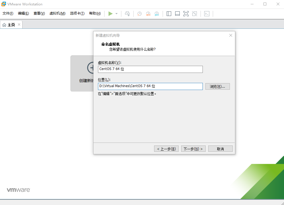
Task: Click the console view terminal icon
Action: point(207,14)
